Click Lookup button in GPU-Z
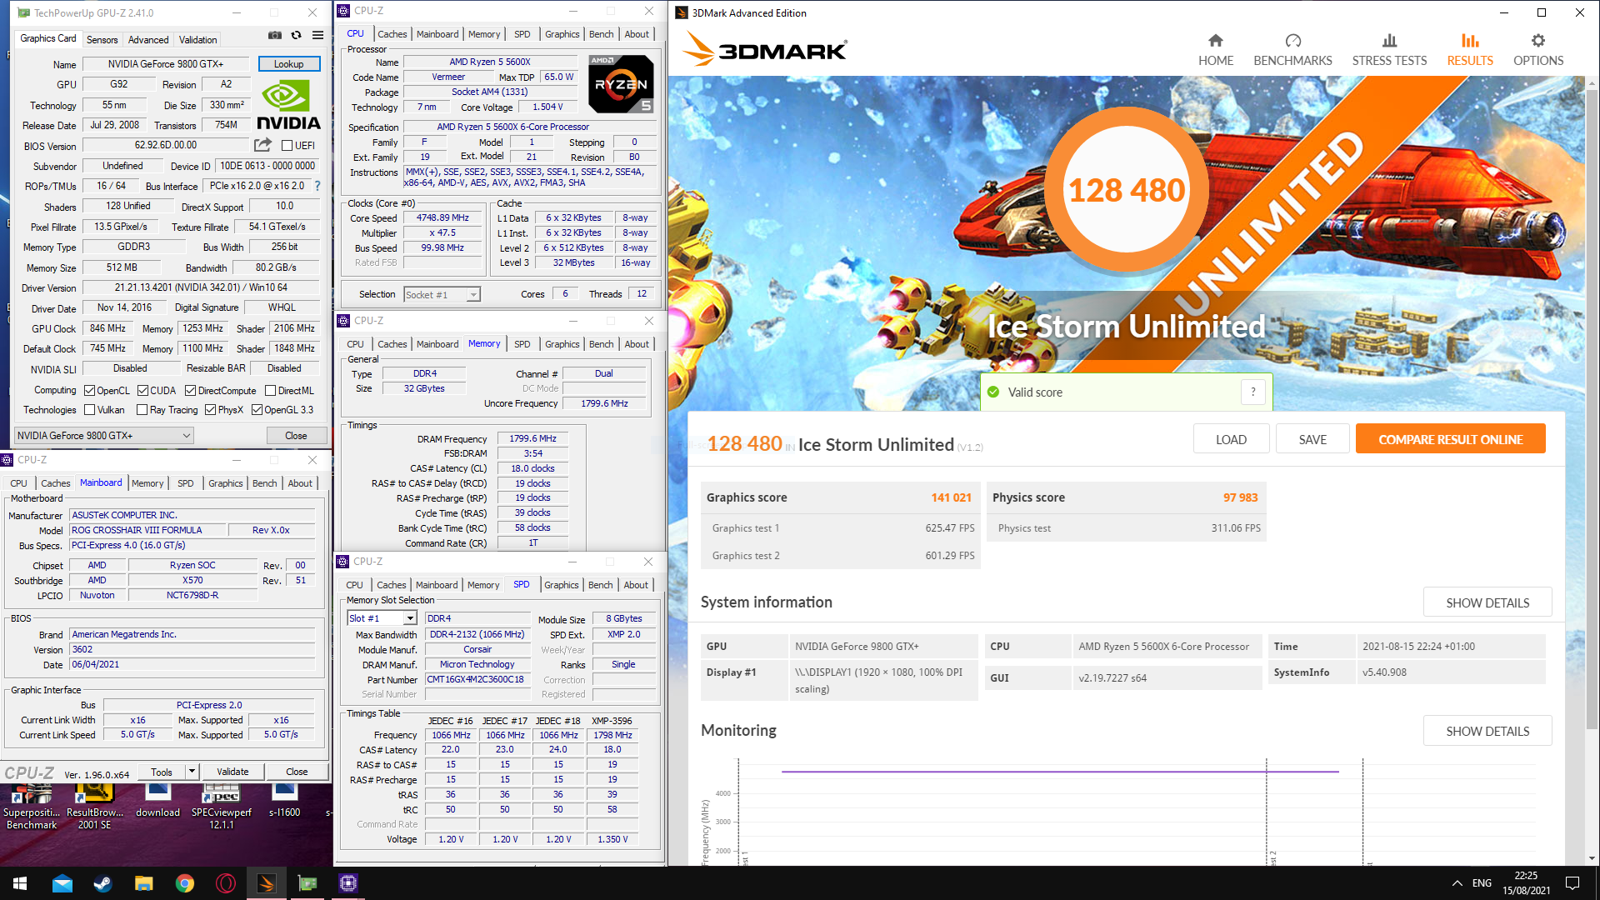 (288, 64)
